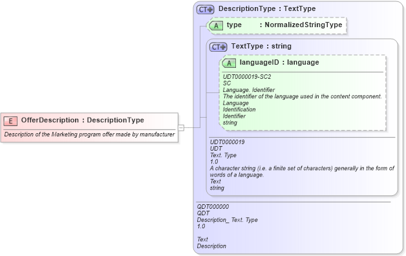The width and height of the screenshot is (406, 256).
Task: Select the OfferDescription : DescriptionType label
Action: click(82, 120)
